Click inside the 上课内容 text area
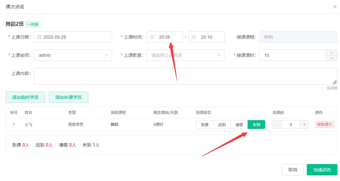 (x=185, y=75)
